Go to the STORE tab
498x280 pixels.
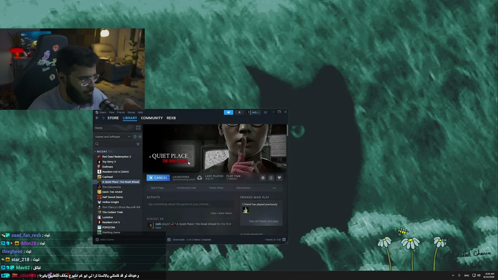[113, 118]
